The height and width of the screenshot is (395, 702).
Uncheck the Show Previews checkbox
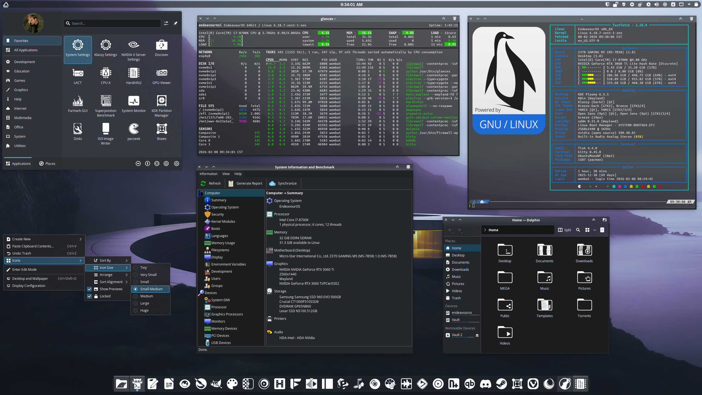click(x=89, y=289)
